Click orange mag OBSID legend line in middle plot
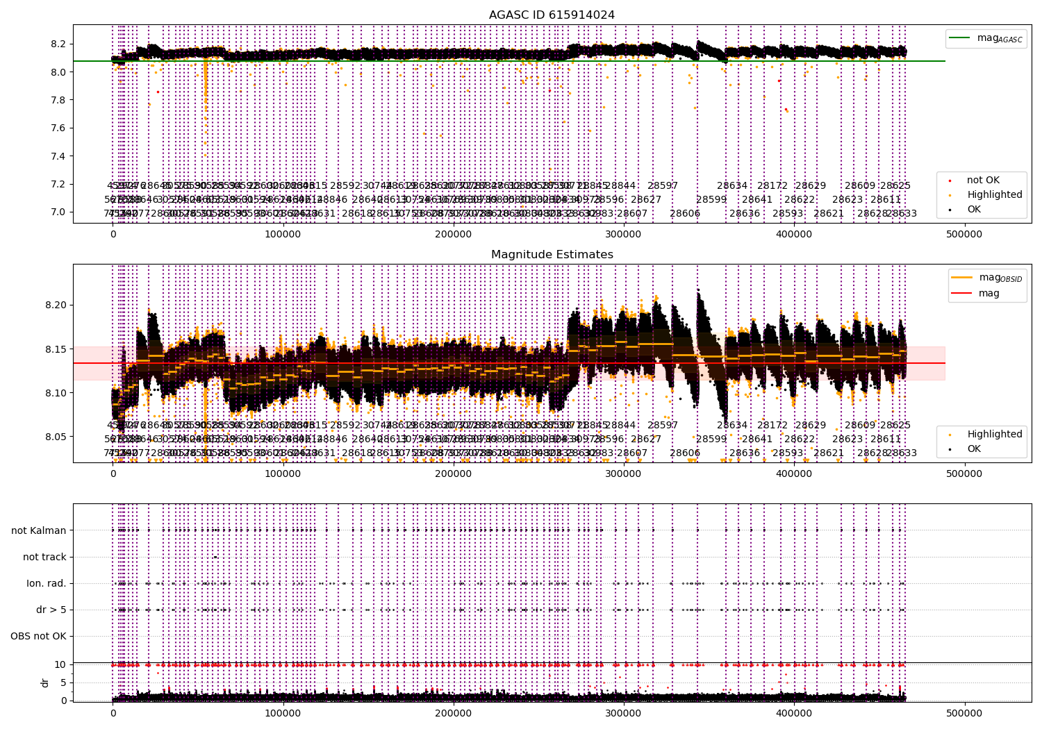The height and width of the screenshot is (729, 1042). pos(962,278)
